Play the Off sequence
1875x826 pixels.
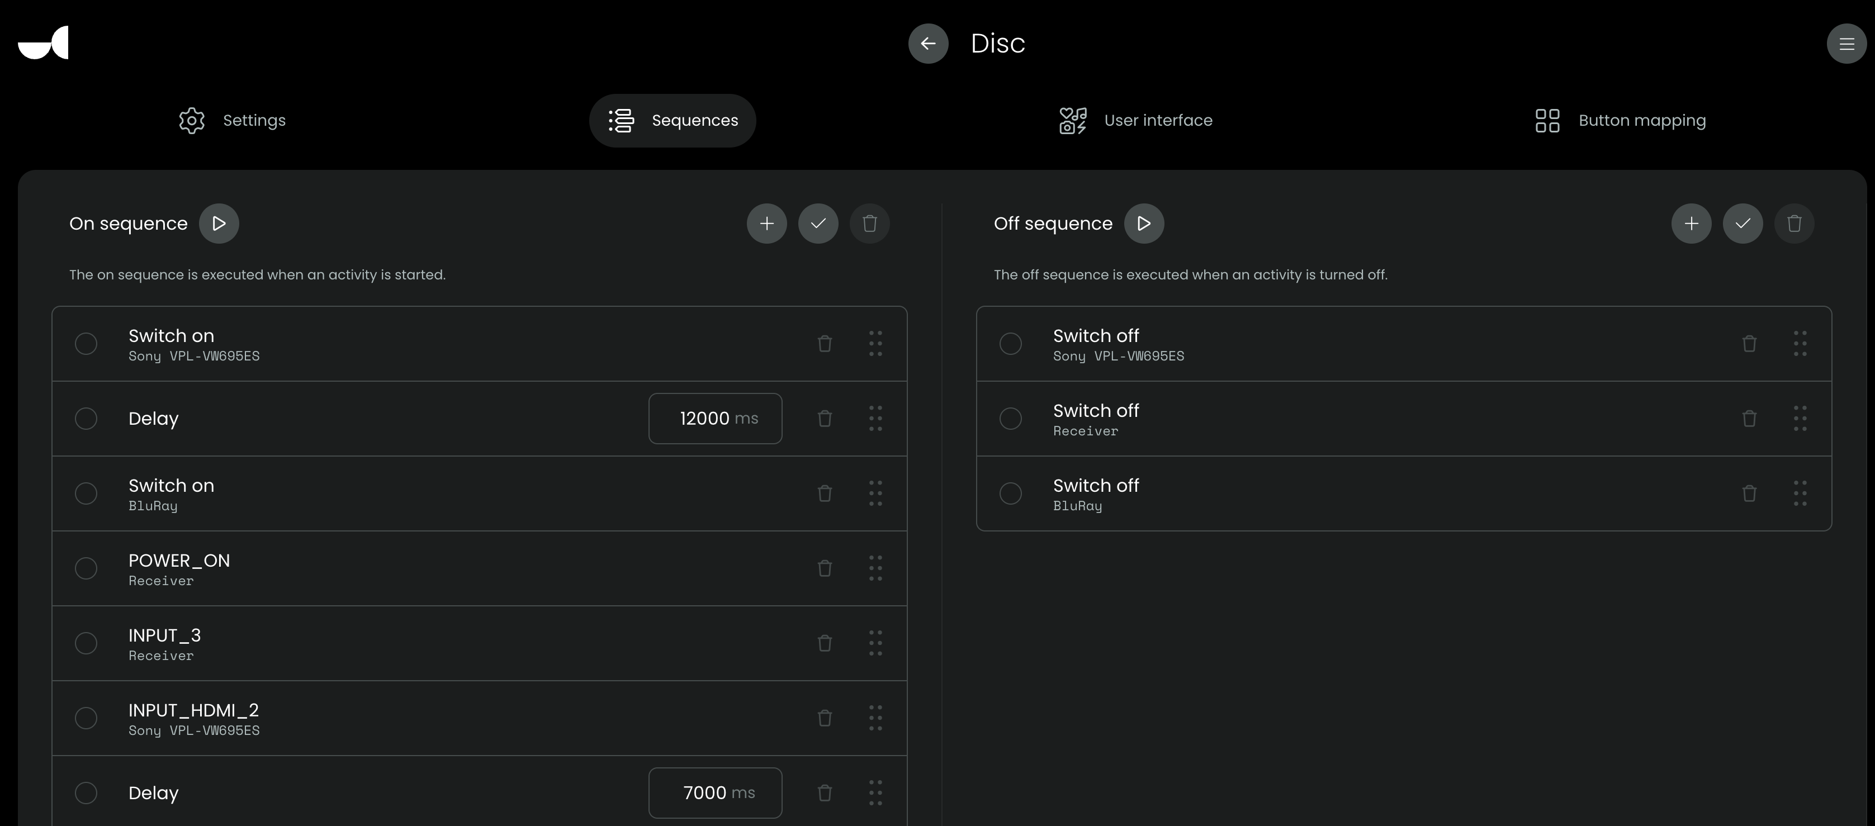1144,224
